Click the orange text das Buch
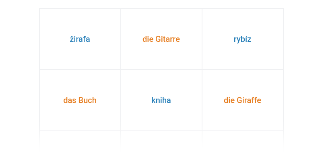 [x=80, y=100]
